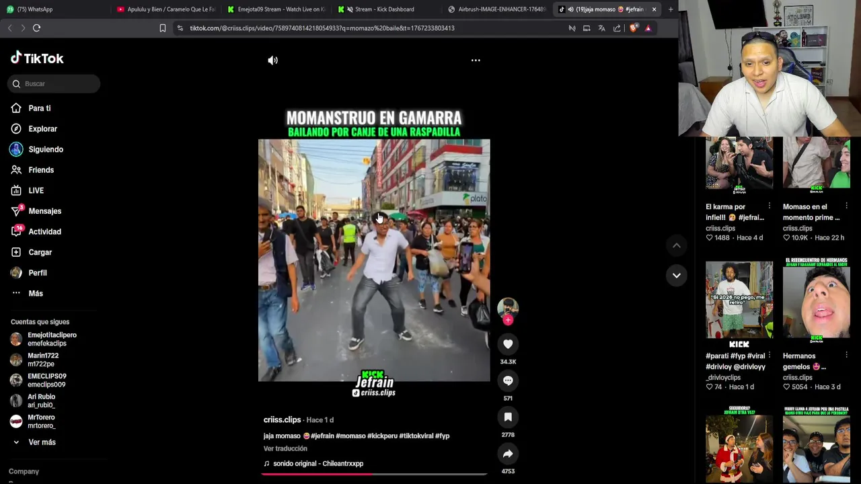Open options for 'Hermanos gemelos' video
This screenshot has width=861, height=484.
click(x=846, y=356)
